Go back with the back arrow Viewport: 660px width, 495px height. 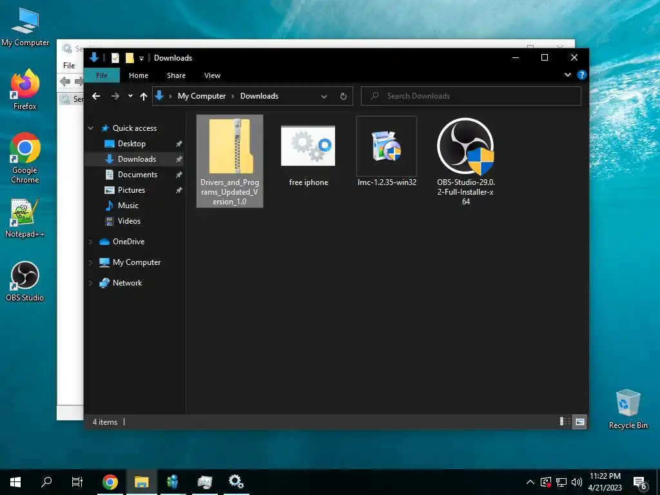click(96, 96)
